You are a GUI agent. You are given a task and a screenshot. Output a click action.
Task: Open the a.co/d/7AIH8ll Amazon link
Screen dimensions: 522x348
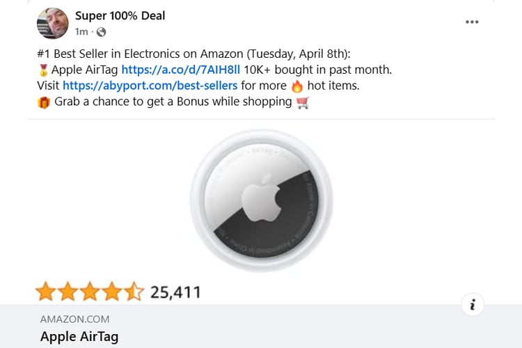coord(180,70)
